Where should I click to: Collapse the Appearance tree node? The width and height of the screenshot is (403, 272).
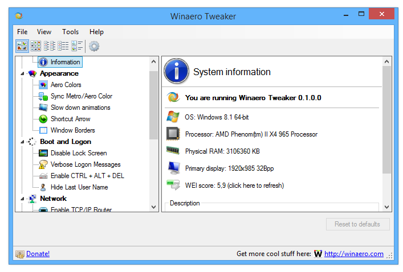point(22,74)
